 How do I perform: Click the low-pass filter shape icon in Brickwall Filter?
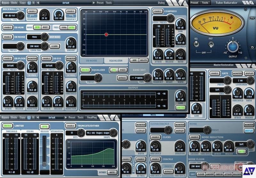[x=71, y=16]
